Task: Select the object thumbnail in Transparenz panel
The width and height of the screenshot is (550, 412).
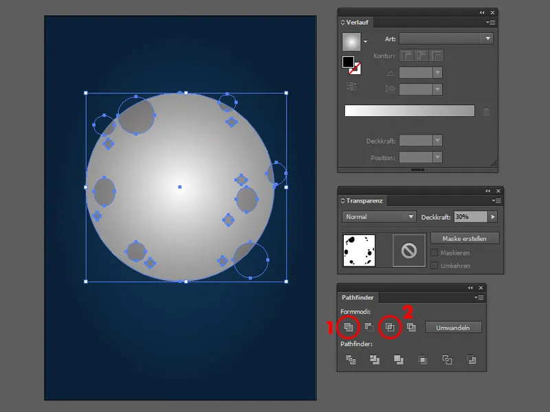Action: (359, 251)
